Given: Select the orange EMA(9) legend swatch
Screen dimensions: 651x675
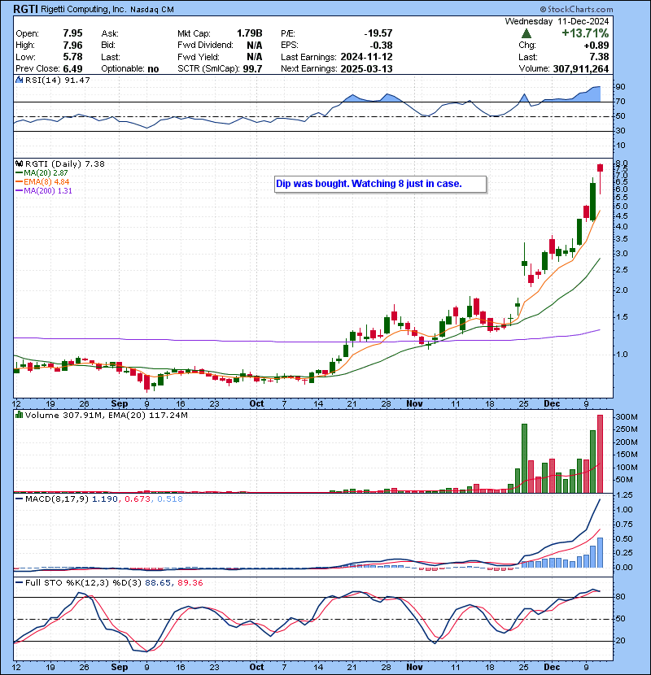Looking at the screenshot, I should pos(18,182).
